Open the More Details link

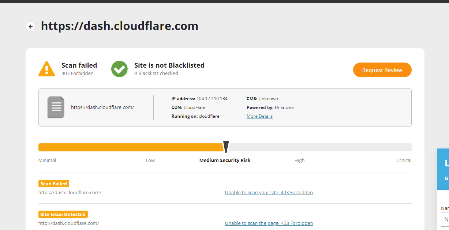pyautogui.click(x=259, y=116)
